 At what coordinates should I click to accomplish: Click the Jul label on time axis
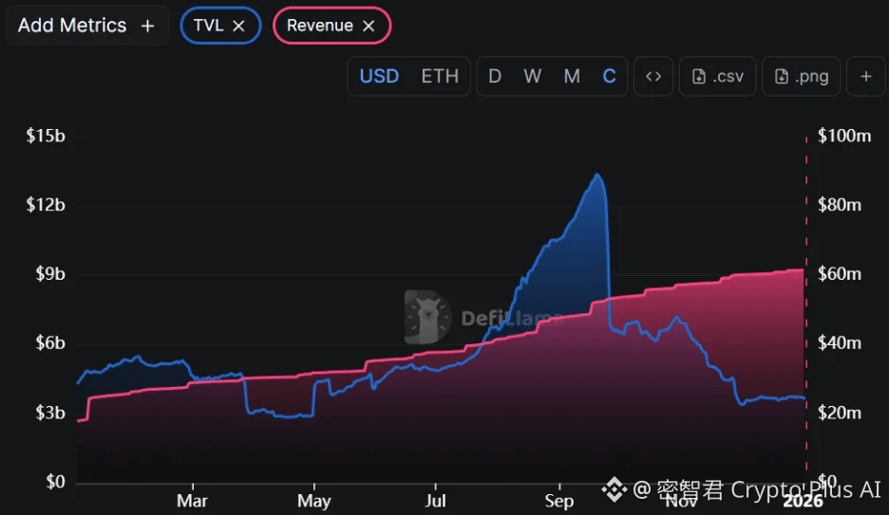click(x=435, y=501)
